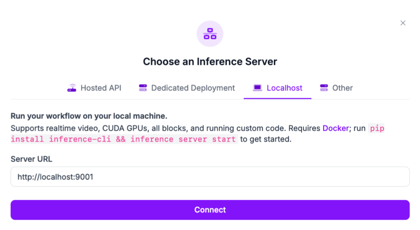Click the 'install inference-cli' code text

[61, 139]
